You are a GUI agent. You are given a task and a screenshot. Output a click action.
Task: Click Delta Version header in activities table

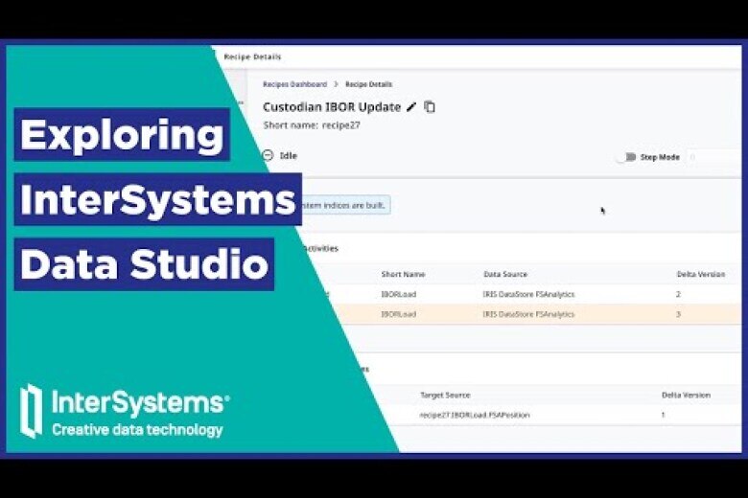tap(701, 274)
